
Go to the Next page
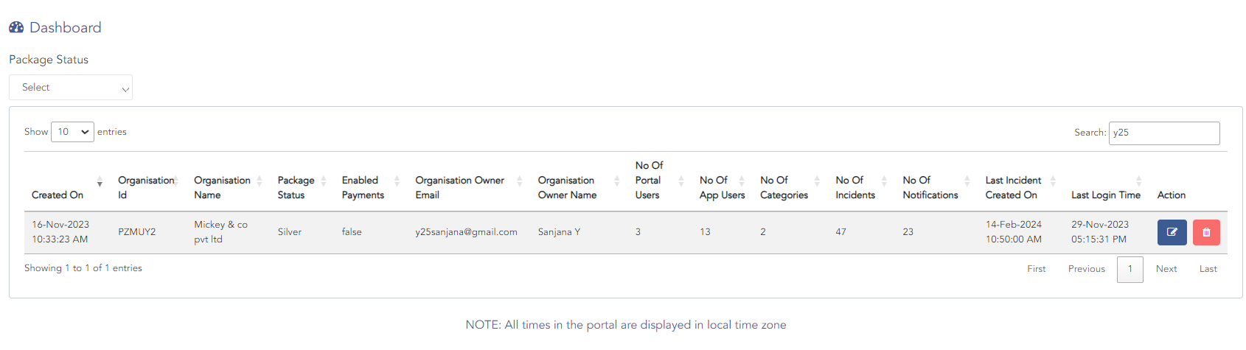click(1166, 269)
